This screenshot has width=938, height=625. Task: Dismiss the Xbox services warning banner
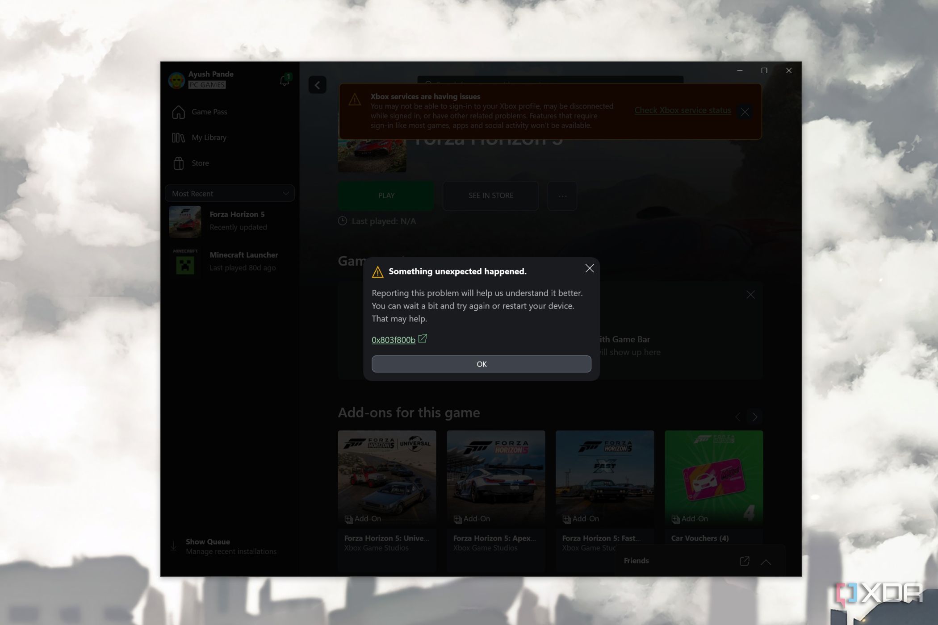click(745, 112)
